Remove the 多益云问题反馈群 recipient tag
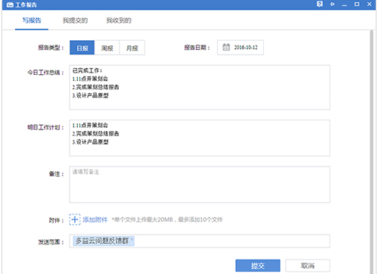The image size is (378, 274). 132,238
